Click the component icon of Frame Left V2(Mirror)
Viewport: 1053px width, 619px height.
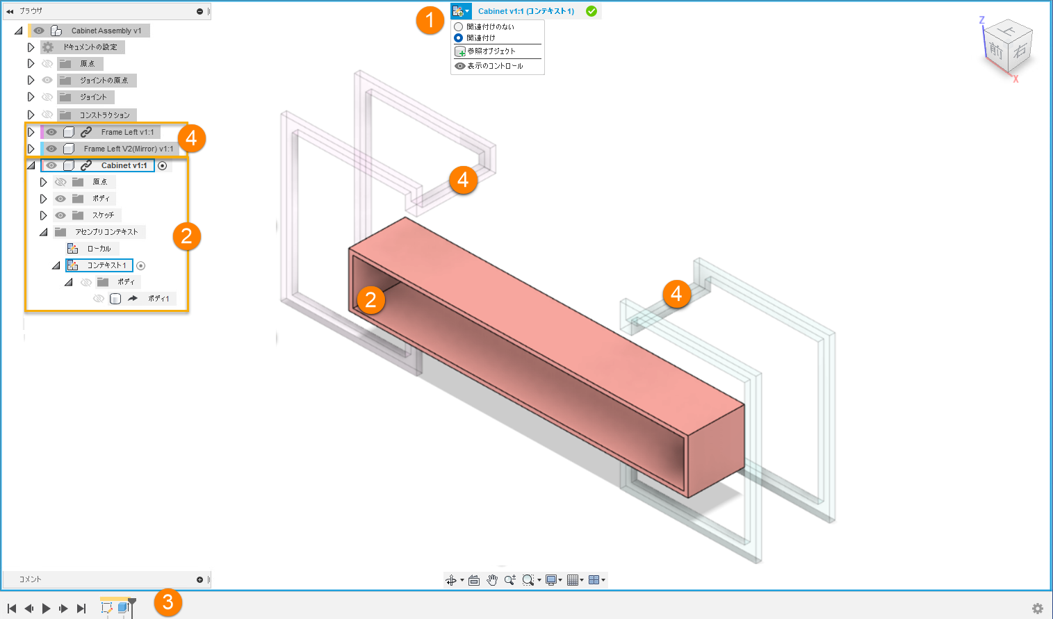pos(69,149)
